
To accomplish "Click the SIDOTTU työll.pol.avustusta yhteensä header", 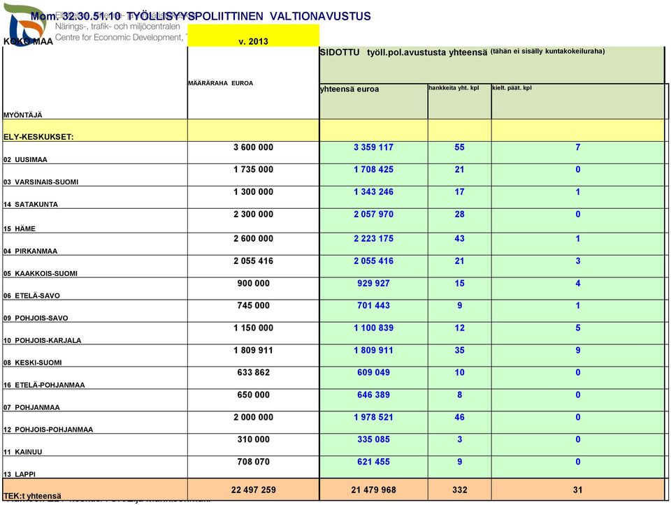I will pyautogui.click(x=403, y=52).
